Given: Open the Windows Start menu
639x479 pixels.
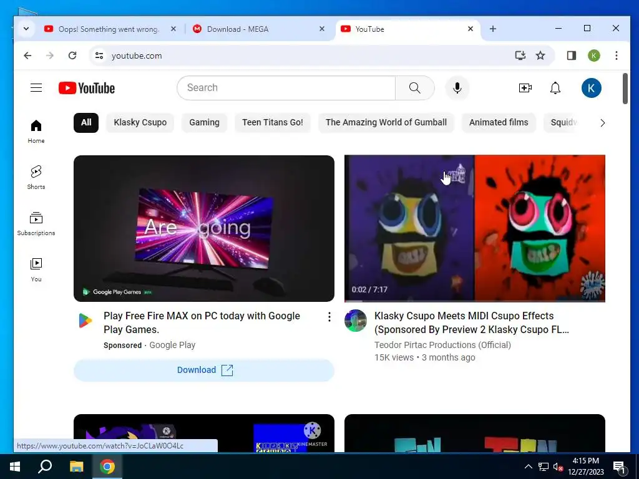Looking at the screenshot, I should [15, 467].
